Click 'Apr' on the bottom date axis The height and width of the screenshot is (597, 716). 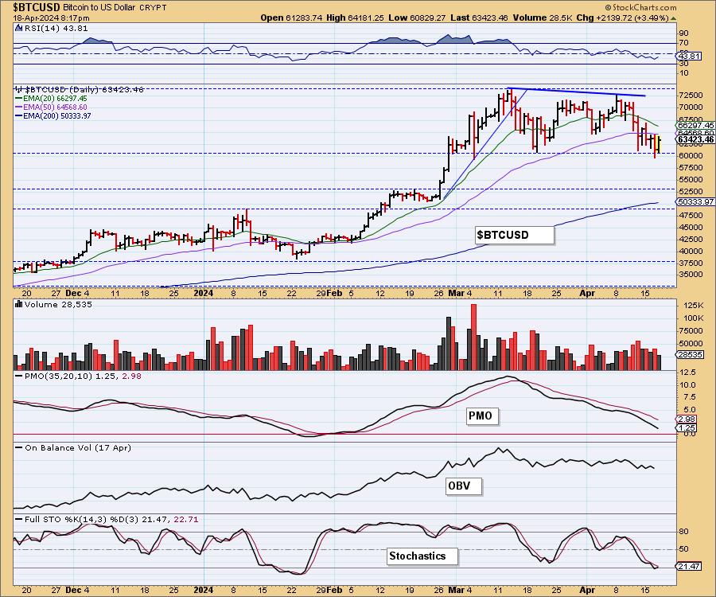click(587, 590)
